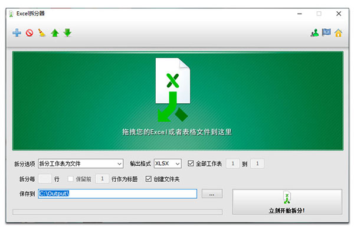Enable the 保留前 checkbox
Image resolution: width=354 pixels, height=236 pixels.
coord(71,179)
